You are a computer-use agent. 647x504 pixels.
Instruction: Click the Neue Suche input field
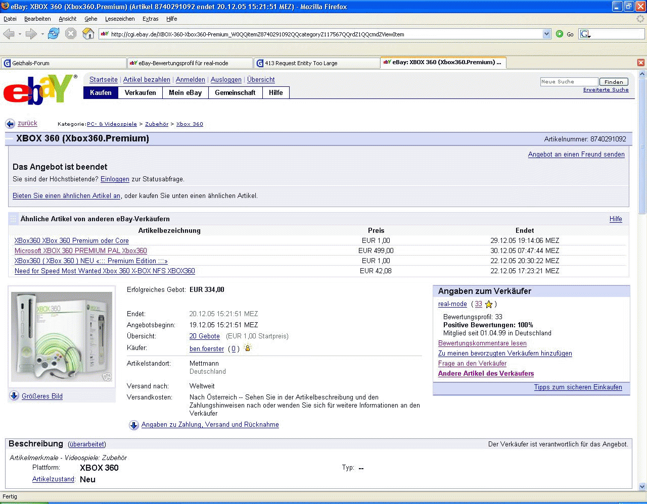pos(569,82)
